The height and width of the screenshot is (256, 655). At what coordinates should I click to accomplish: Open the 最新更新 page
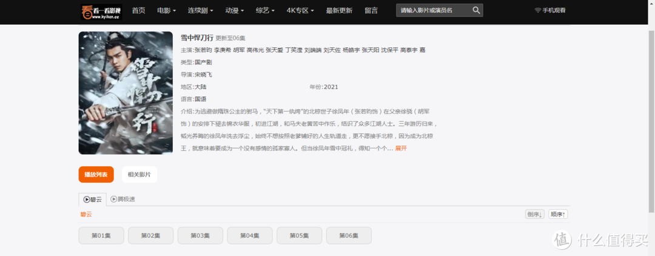pos(339,10)
